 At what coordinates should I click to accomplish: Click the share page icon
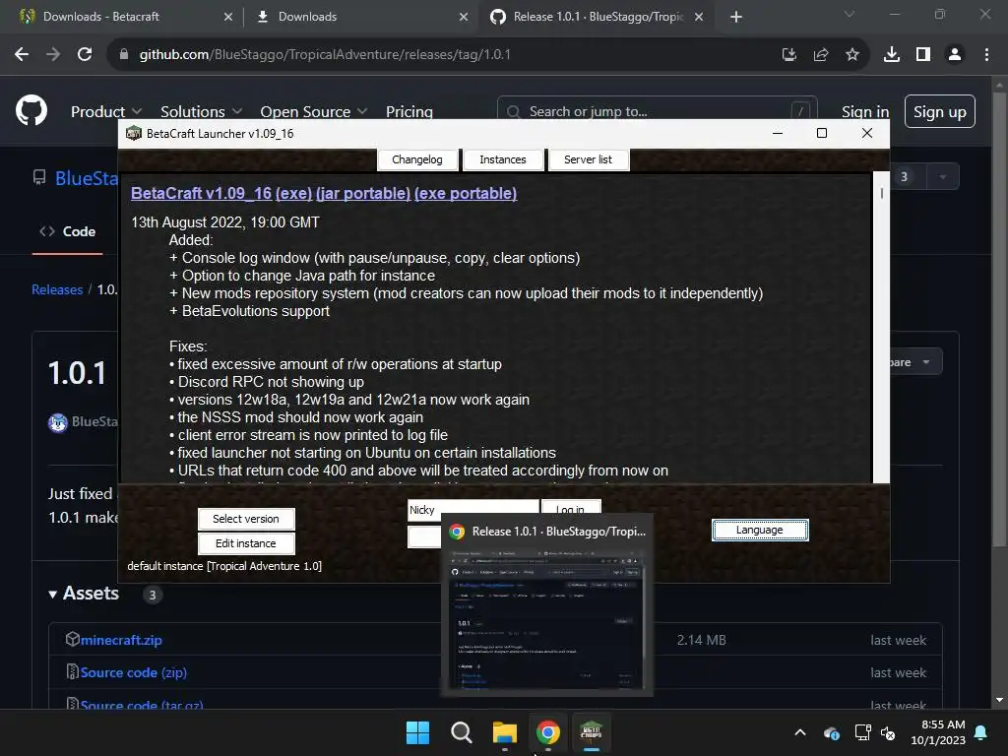821,54
